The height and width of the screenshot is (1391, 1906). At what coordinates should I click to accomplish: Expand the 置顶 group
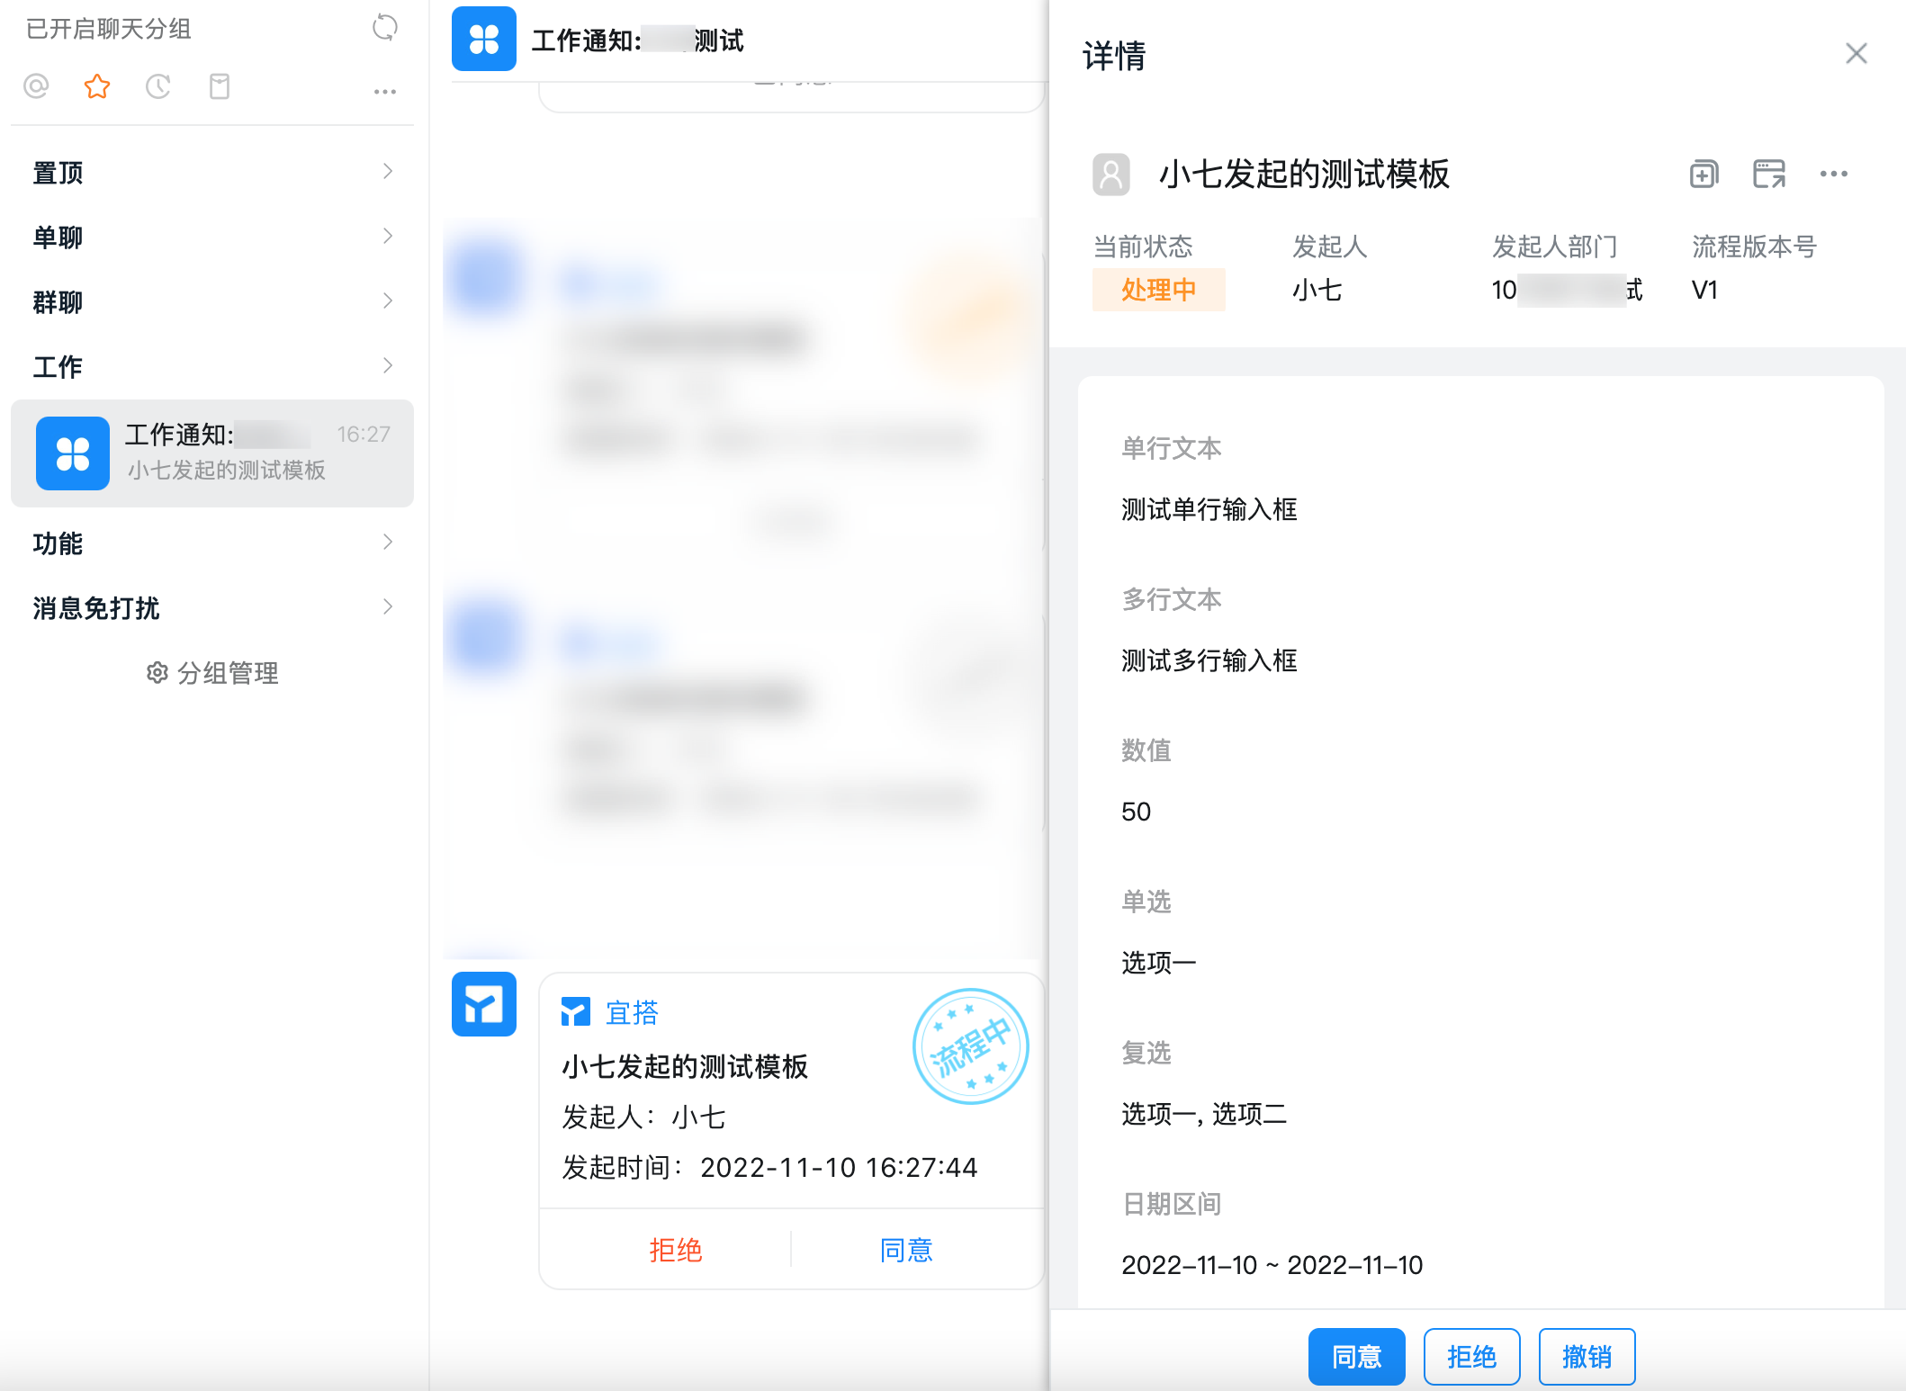(x=211, y=172)
